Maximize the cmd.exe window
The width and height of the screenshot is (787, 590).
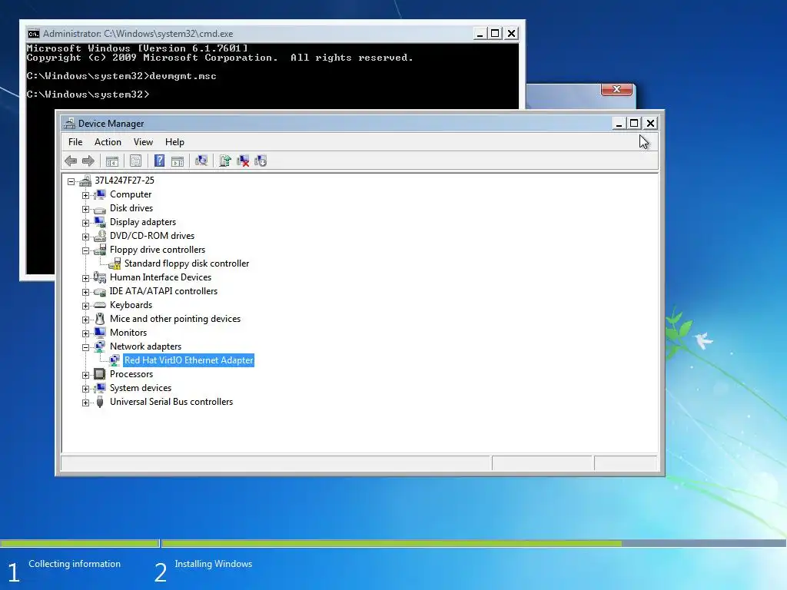pyautogui.click(x=496, y=34)
